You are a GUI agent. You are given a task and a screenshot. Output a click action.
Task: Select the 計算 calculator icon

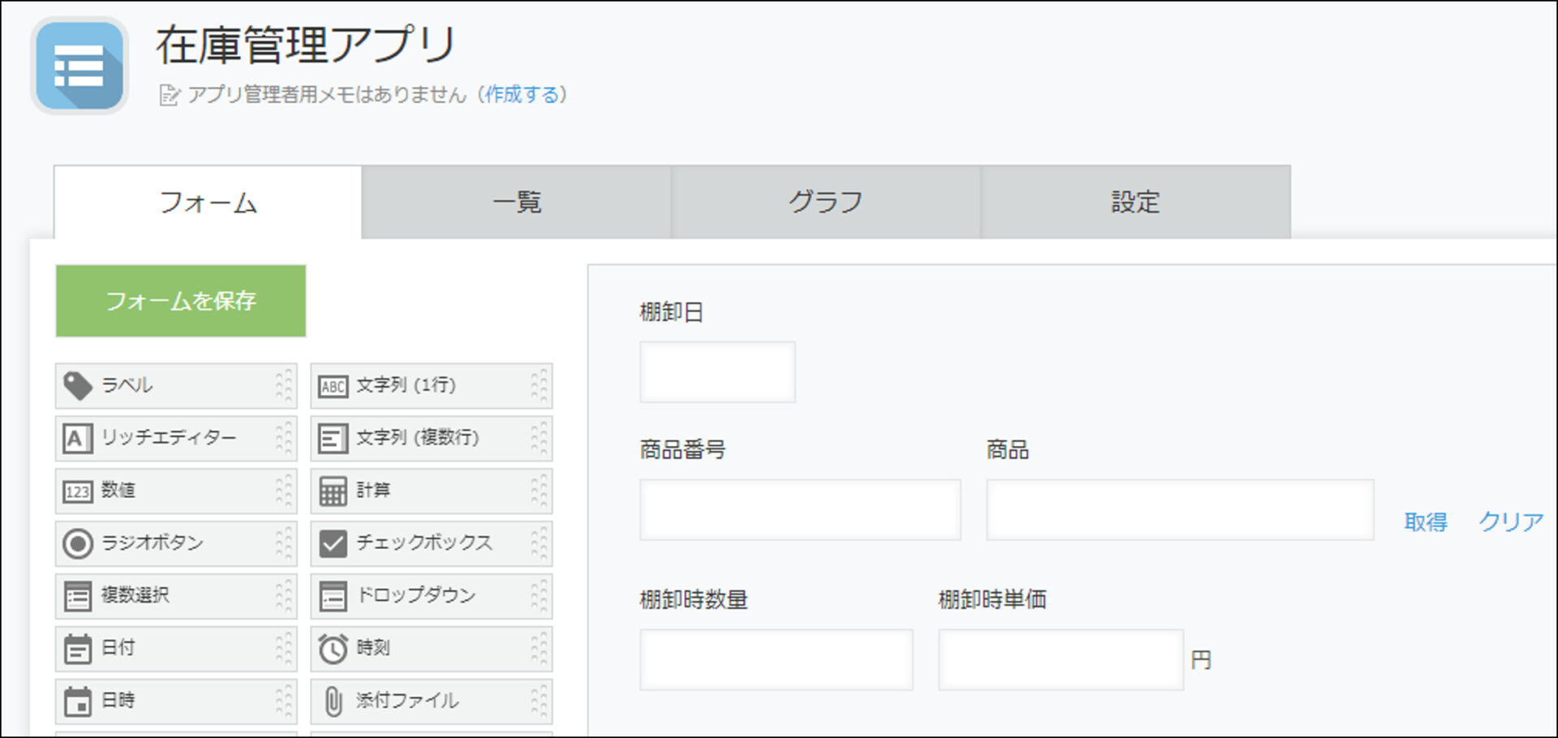(x=333, y=491)
